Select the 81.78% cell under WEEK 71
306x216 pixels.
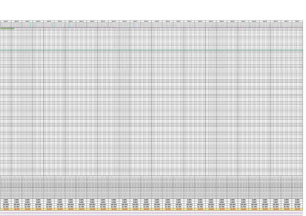pyautogui.click(x=287, y=207)
